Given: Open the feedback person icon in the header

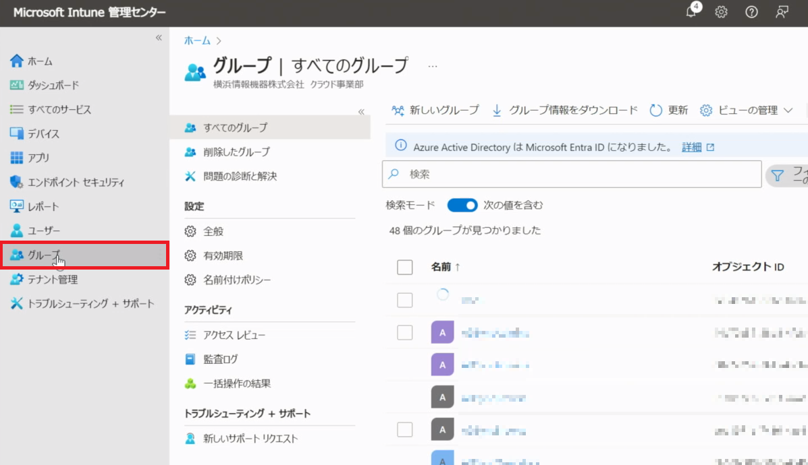Looking at the screenshot, I should [x=782, y=12].
